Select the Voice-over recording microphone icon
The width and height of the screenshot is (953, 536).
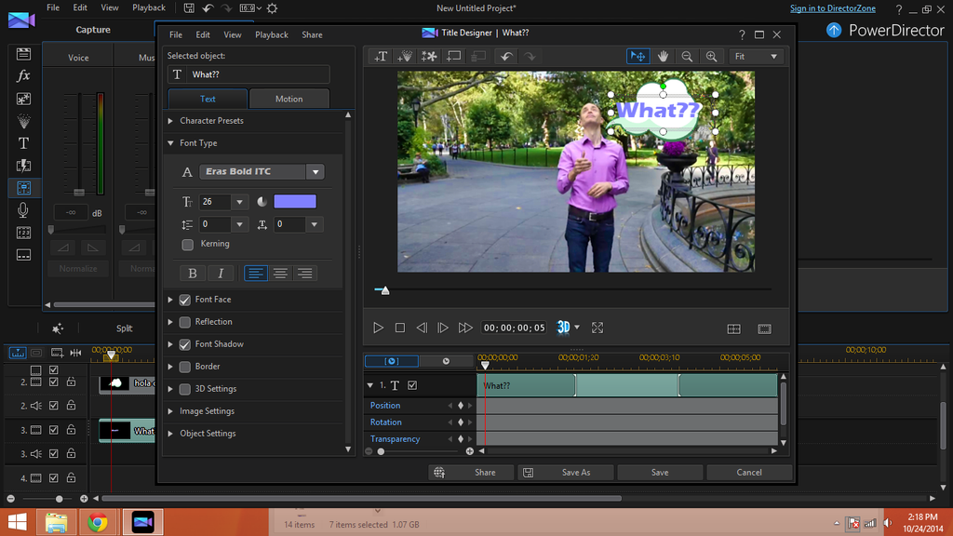point(23,209)
